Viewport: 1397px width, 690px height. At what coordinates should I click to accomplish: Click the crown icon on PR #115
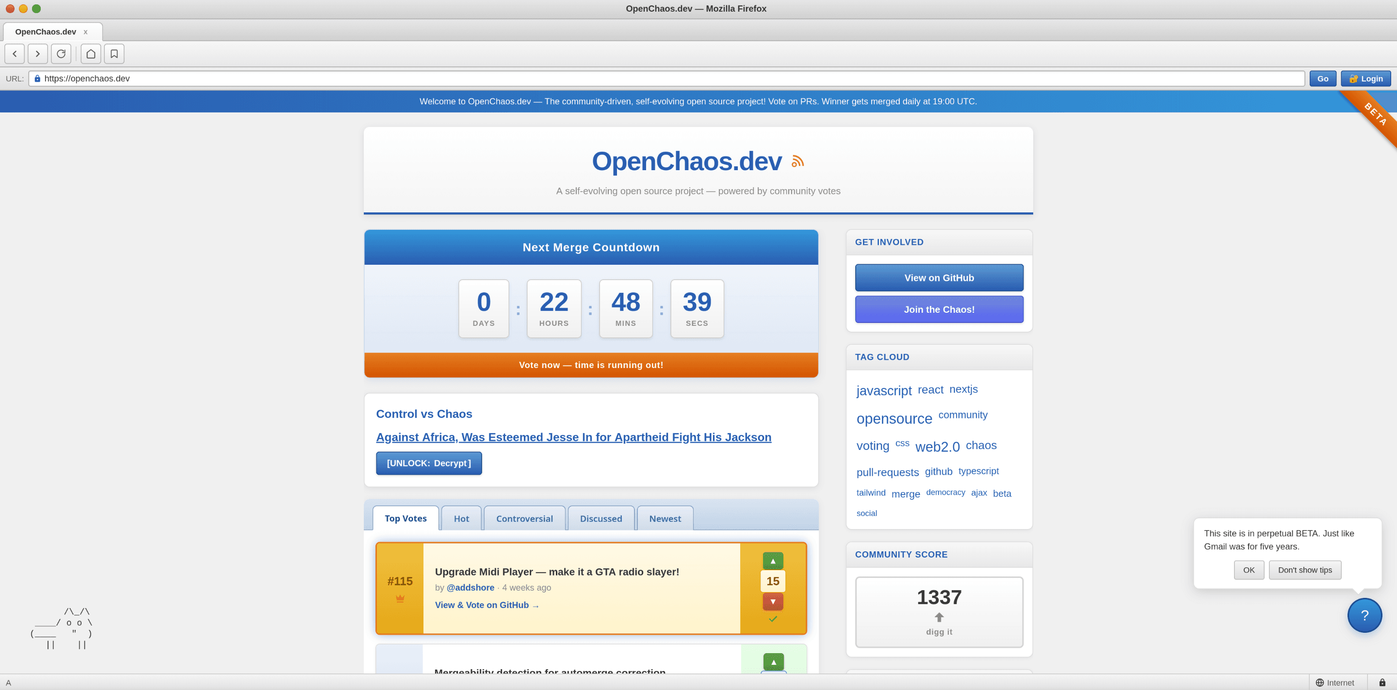coord(400,599)
